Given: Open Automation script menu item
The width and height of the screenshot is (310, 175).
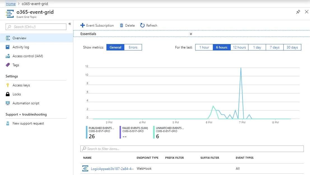Looking at the screenshot, I should 26,103.
